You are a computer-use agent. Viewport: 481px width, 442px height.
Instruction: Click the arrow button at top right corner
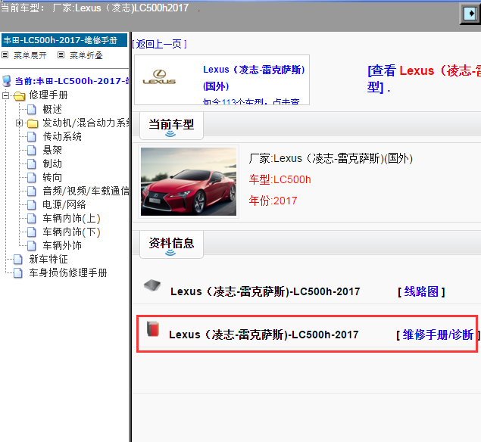(470, 14)
